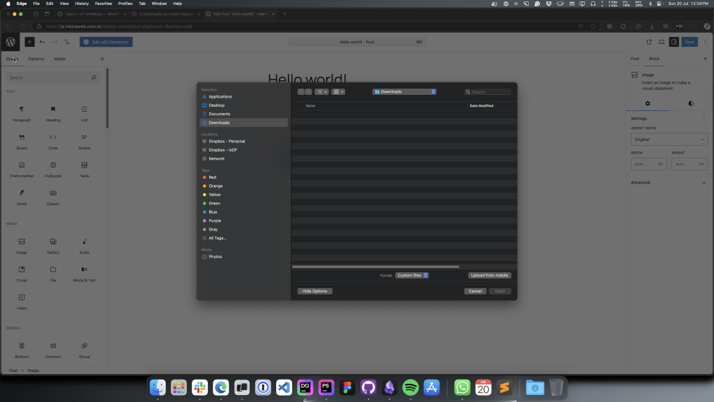Open the document overview list icon
Image resolution: width=714 pixels, height=402 pixels.
point(67,42)
